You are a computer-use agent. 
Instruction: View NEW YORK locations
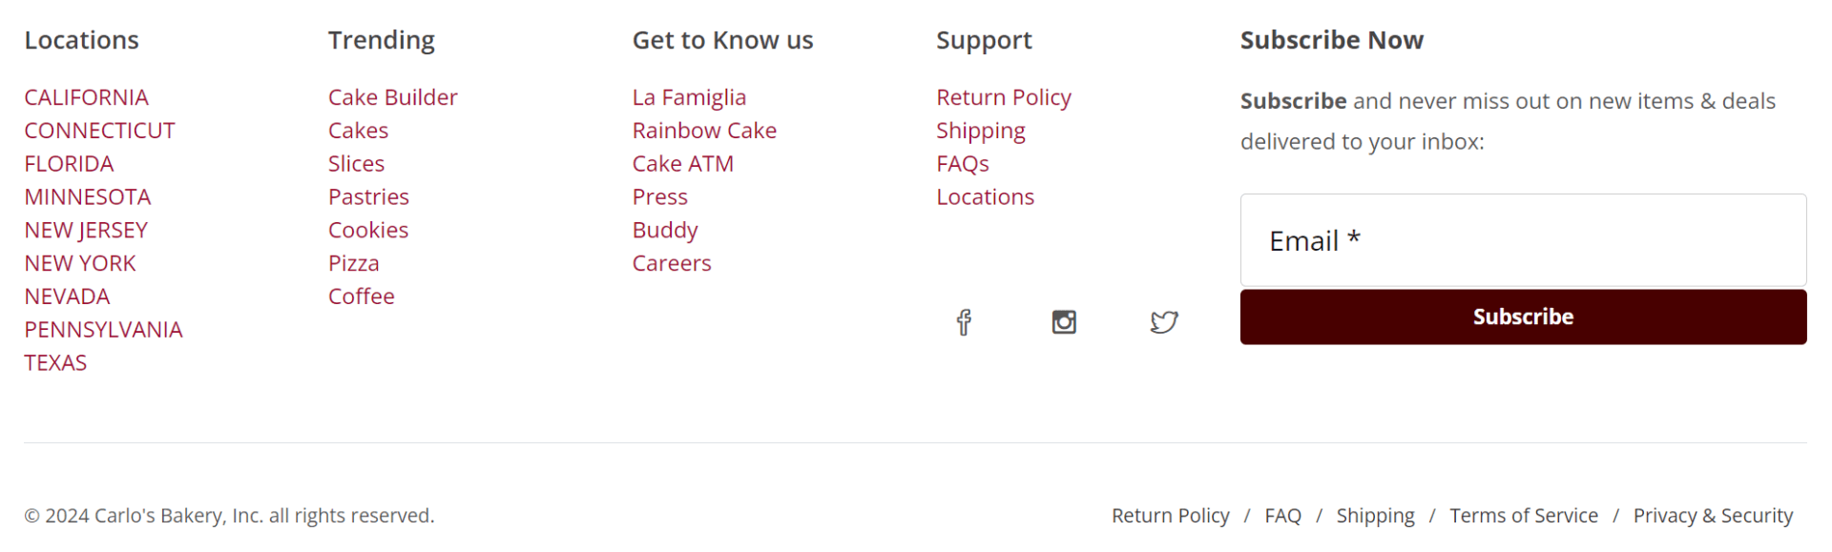80,262
